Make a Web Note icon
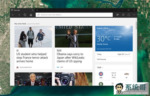This screenshot has height=96, width=150. [123, 15]
